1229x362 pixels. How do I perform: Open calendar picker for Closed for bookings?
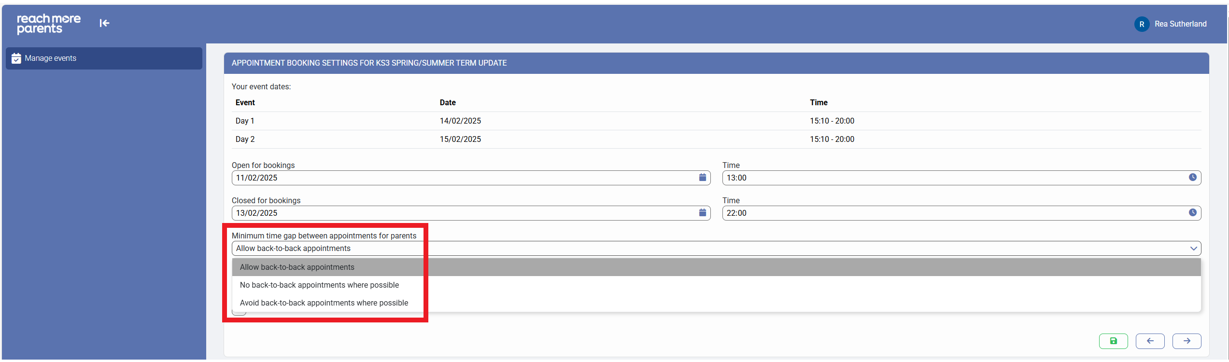tap(702, 213)
